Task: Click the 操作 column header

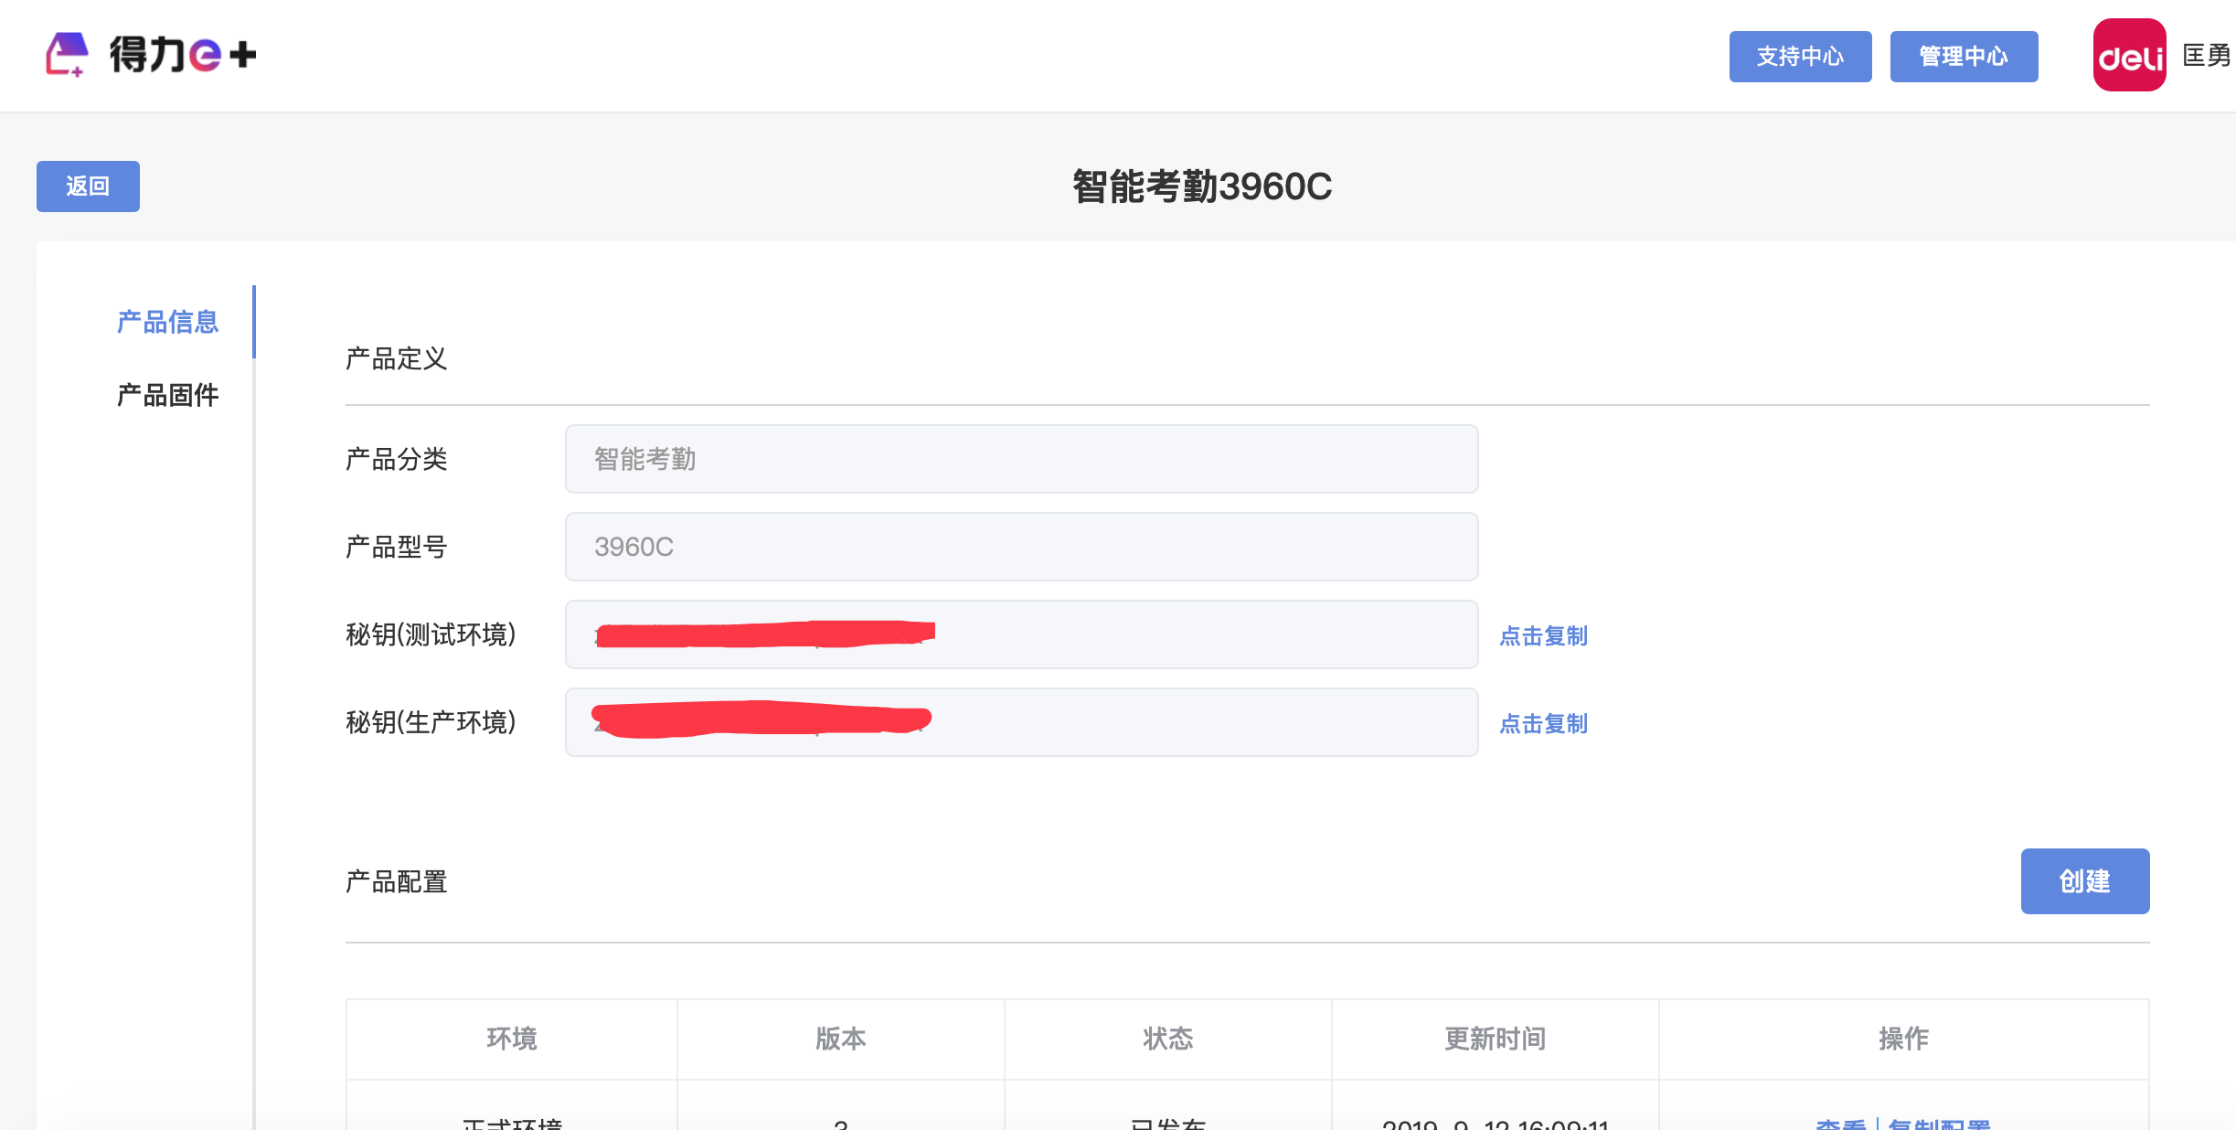Action: pyautogui.click(x=1903, y=1039)
